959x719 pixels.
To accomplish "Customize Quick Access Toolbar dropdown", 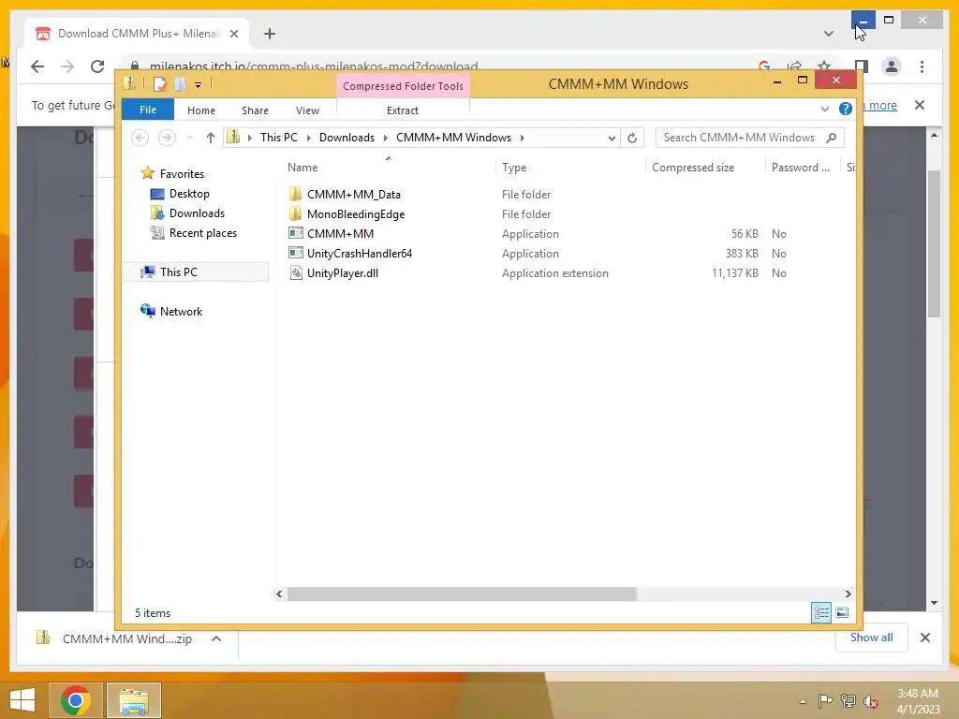I will [x=199, y=85].
